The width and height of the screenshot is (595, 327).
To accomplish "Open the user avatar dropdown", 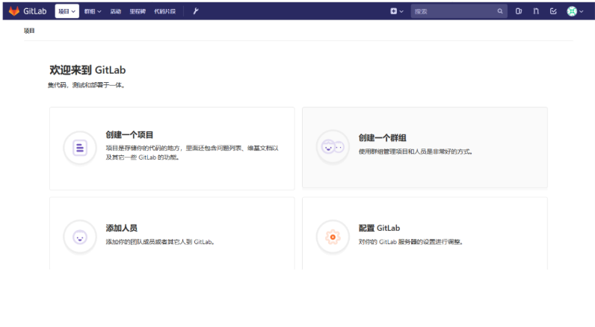I will click(575, 11).
